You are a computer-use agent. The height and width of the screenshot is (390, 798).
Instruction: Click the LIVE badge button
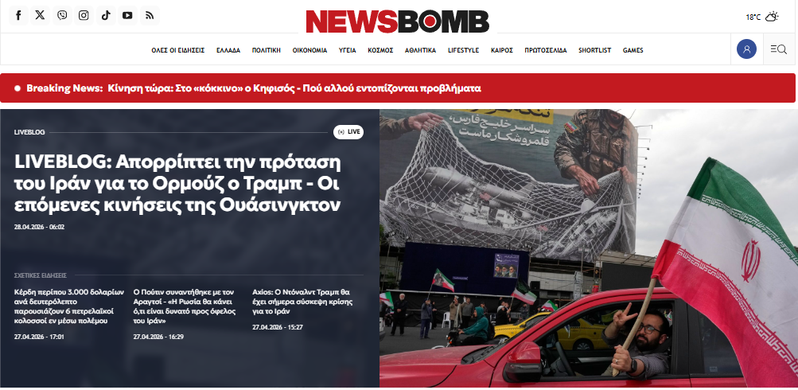[348, 132]
